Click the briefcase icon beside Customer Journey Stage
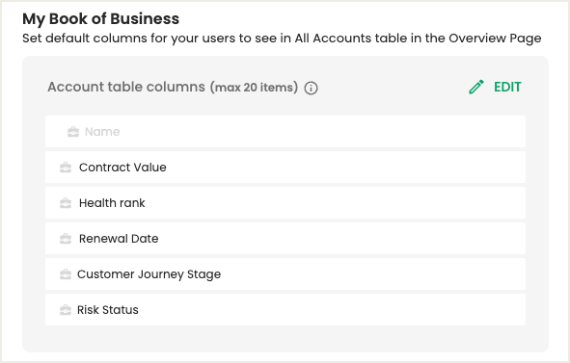 pos(66,274)
